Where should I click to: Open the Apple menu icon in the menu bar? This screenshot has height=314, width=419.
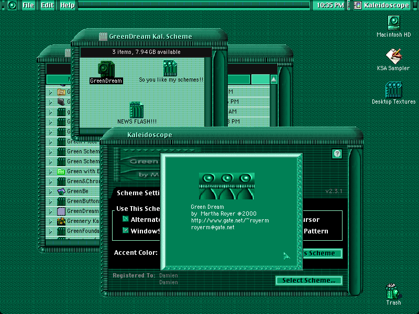[x=12, y=5]
